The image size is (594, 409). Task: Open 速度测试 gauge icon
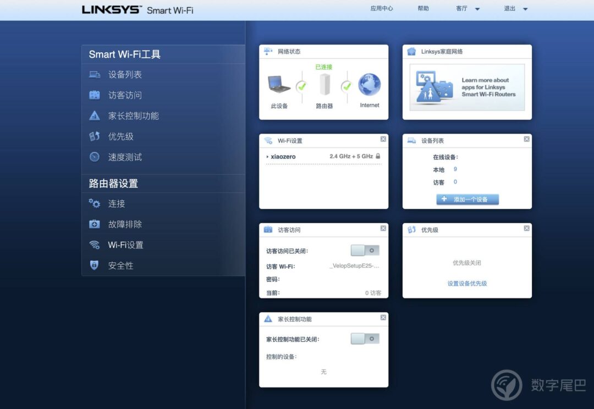tap(95, 157)
